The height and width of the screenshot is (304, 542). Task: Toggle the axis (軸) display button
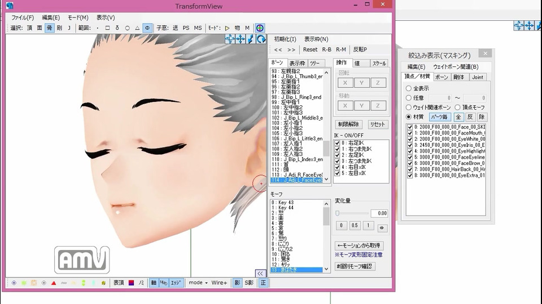[x=154, y=283]
